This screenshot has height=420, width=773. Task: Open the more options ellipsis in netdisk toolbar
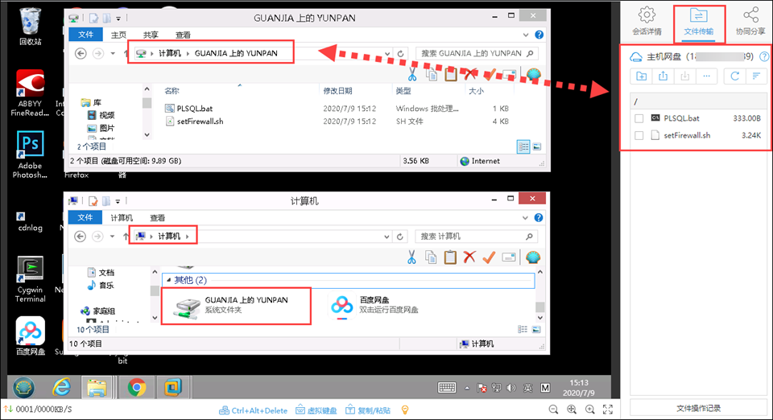pyautogui.click(x=706, y=76)
